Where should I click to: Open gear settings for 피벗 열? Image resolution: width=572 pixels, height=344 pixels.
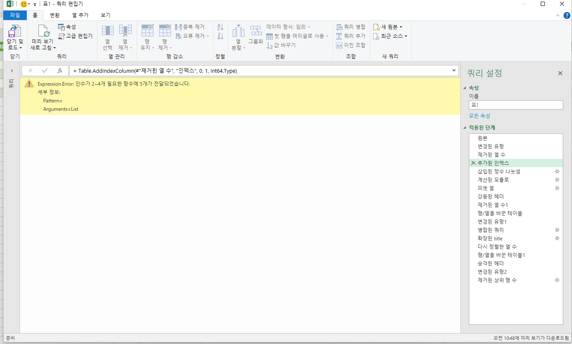557,188
